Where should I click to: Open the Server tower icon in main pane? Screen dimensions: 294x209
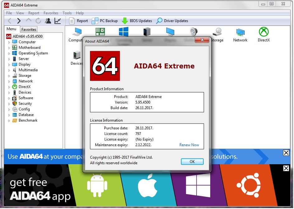147,31
